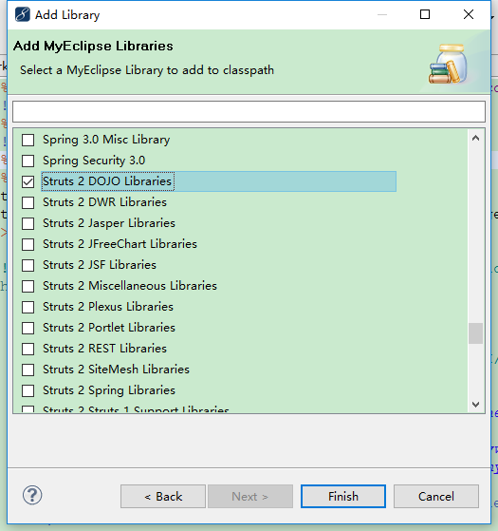Click the Finish button
The image size is (498, 531).
[343, 497]
